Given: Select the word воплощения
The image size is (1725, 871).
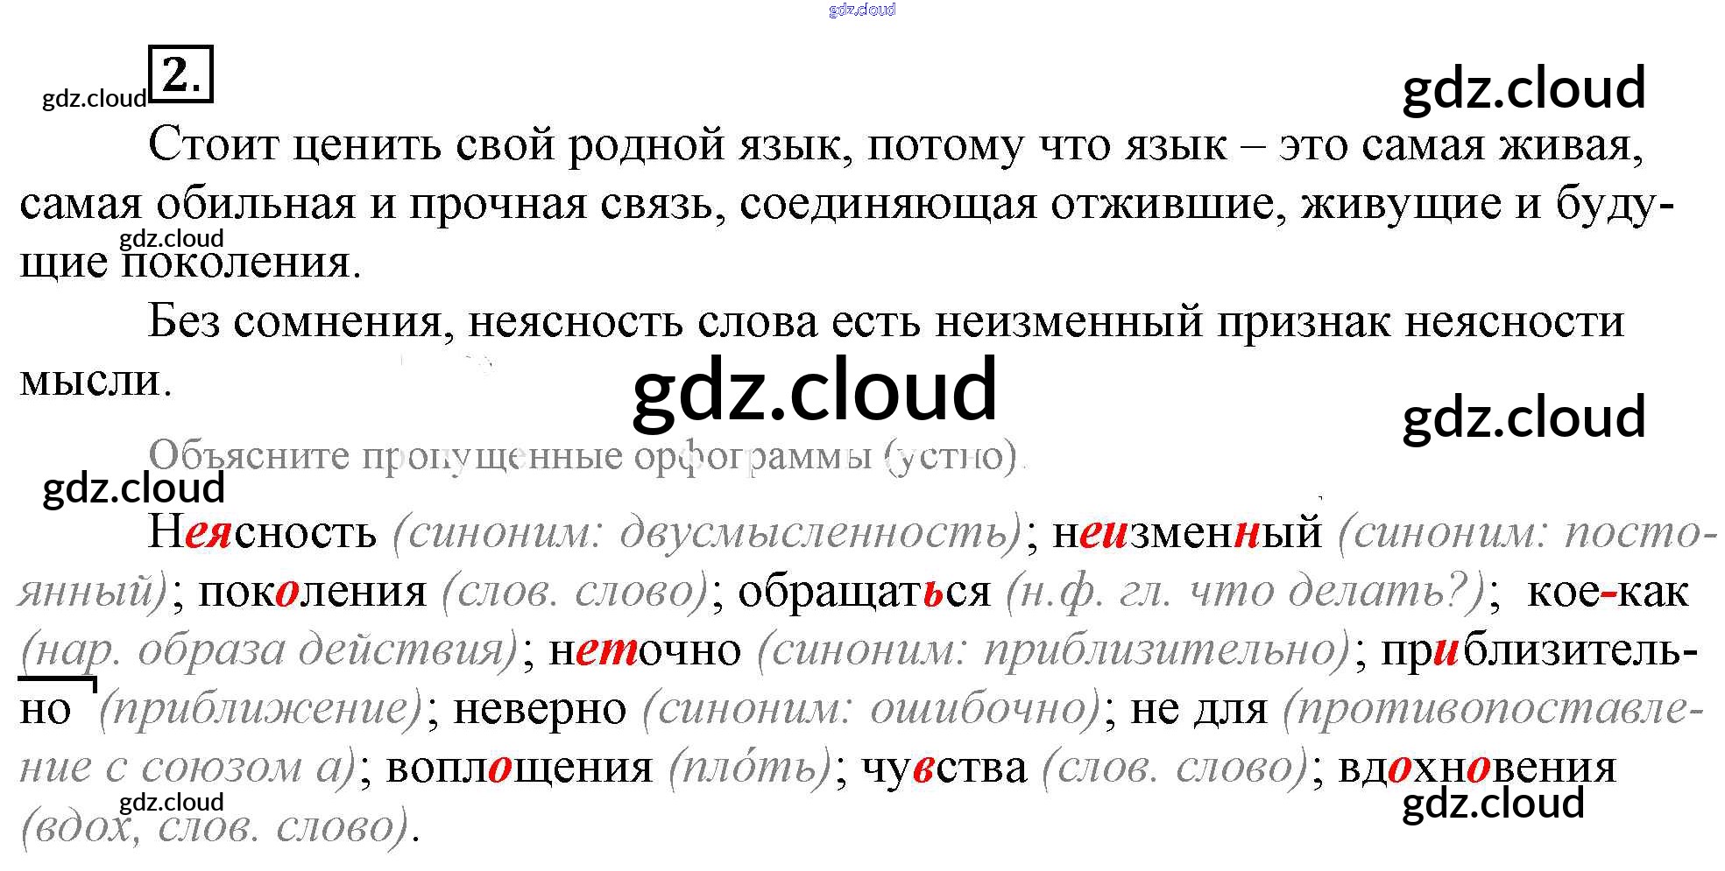Looking at the screenshot, I should (x=519, y=768).
